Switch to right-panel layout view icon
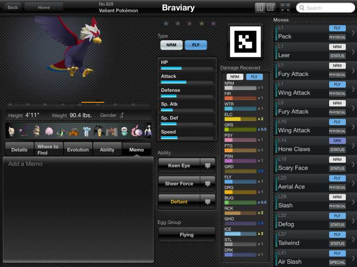Screen dimensions: 357x267 [271, 8]
